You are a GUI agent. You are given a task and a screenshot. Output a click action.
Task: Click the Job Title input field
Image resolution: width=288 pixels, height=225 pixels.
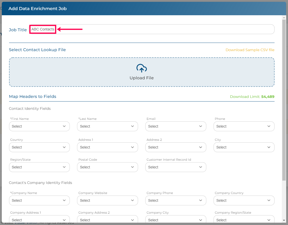[152, 29]
